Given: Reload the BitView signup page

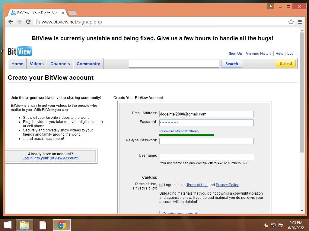Looking at the screenshot, I should 28,22.
